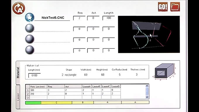Click the table scrollbar down arrow
Image resolution: width=199 pixels, height=112 pixels.
(147, 97)
